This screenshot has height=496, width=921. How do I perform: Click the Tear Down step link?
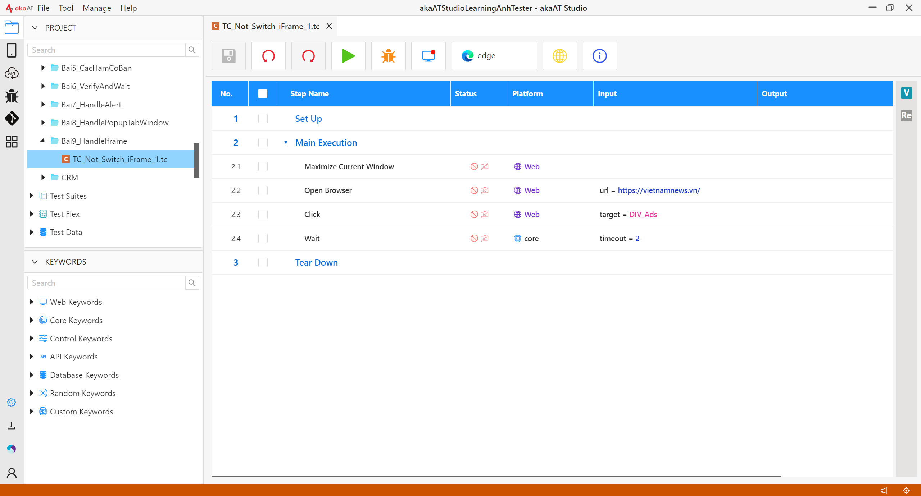(316, 262)
